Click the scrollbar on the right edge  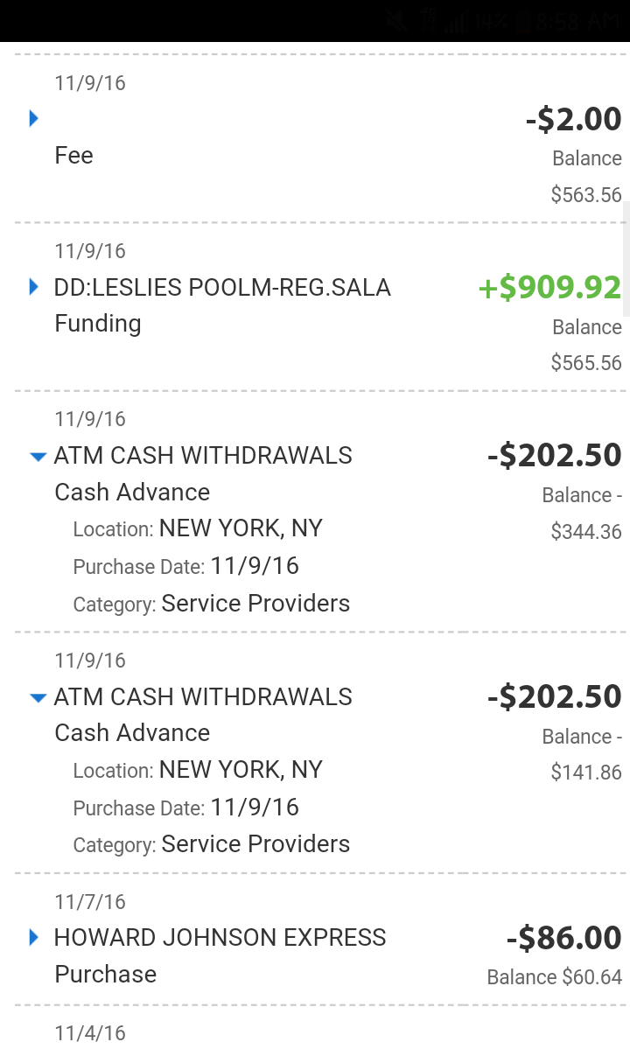[x=626, y=258]
